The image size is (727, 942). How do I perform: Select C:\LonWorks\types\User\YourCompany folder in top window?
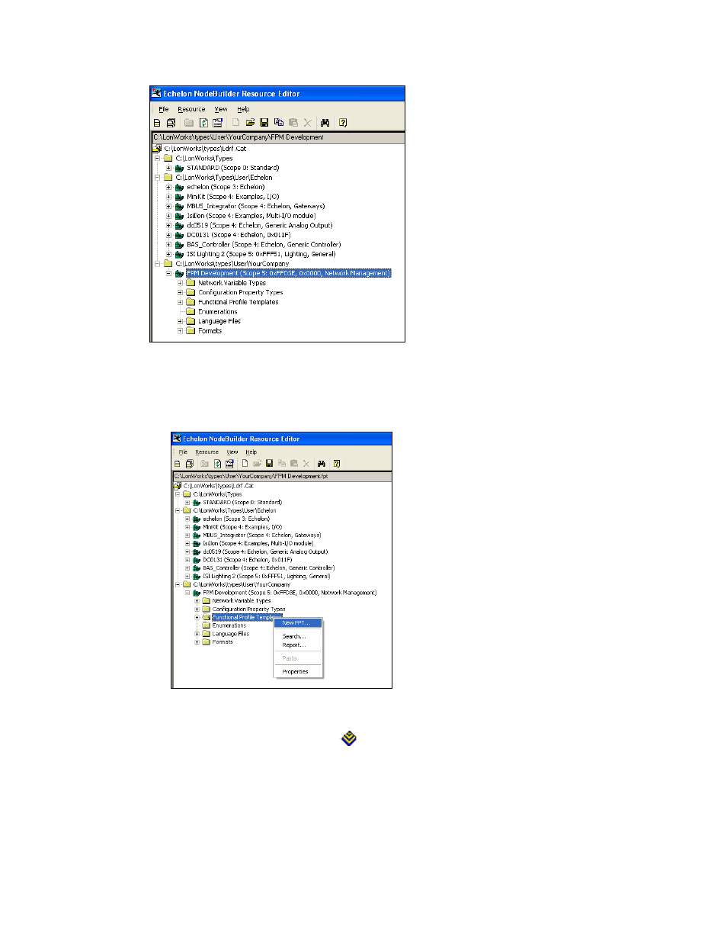[232, 264]
